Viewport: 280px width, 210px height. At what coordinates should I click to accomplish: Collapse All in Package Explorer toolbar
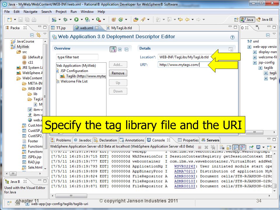click(x=32, y=35)
